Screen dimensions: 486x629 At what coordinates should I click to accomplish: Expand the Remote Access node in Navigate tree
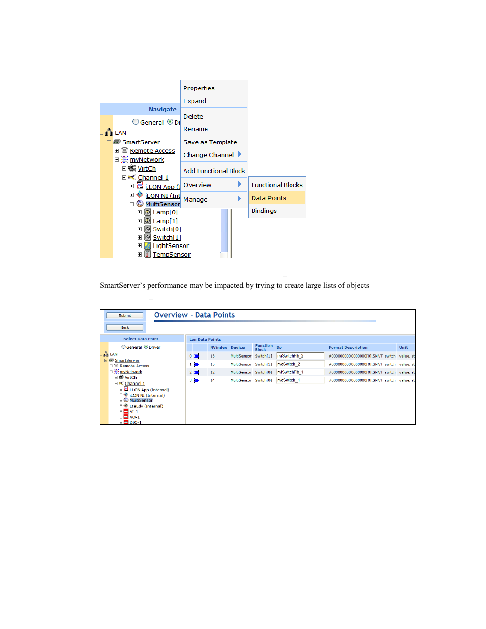tap(117, 151)
